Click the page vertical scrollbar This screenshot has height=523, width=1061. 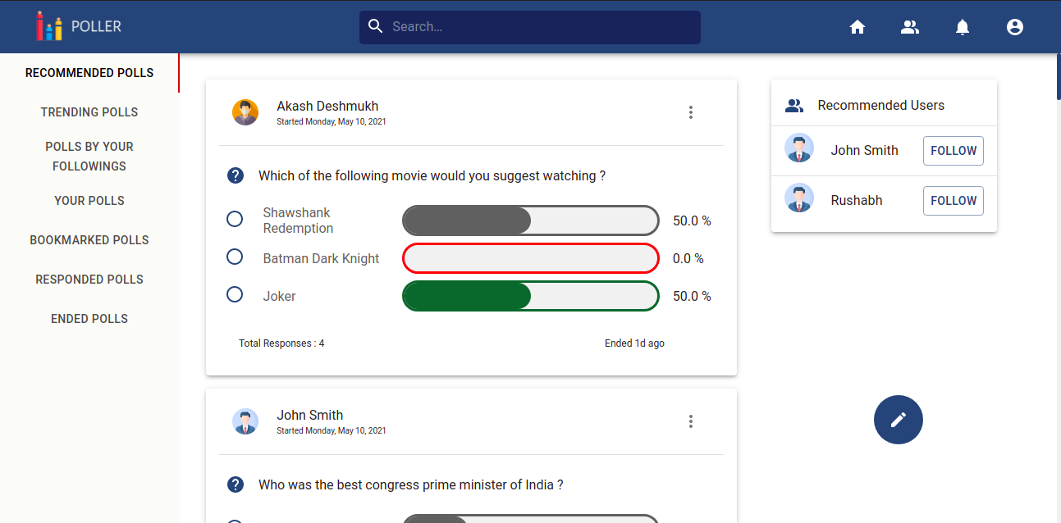1059,76
